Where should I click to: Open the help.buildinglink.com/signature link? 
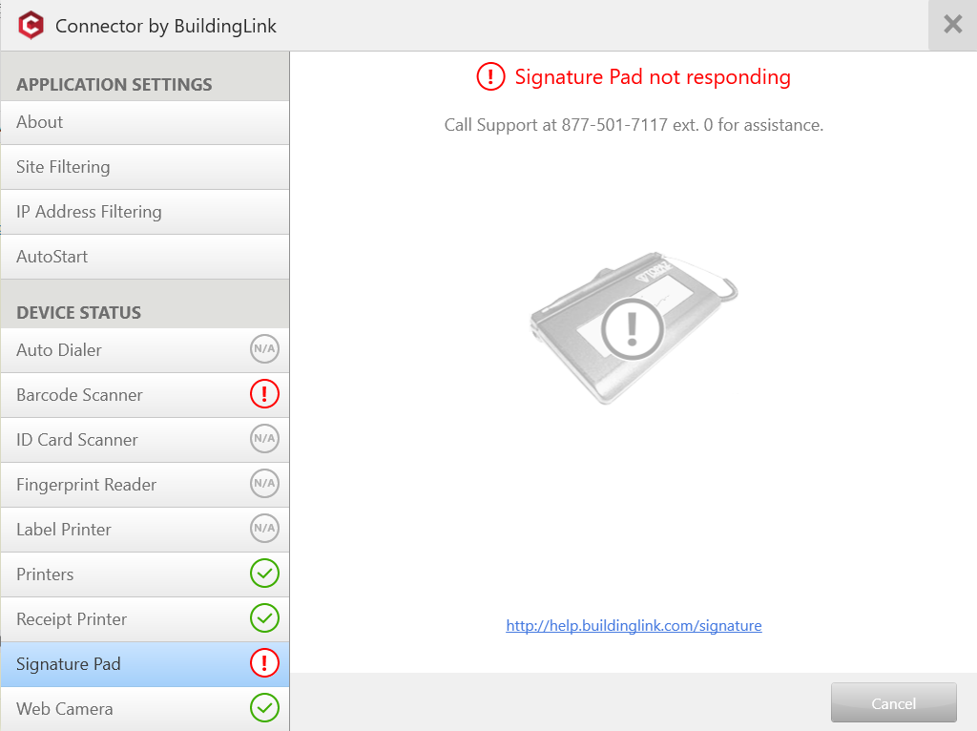634,626
